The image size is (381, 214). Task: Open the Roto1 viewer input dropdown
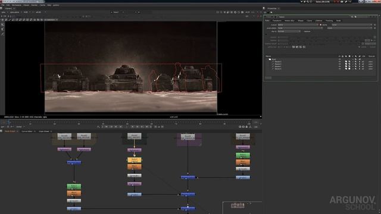117,12
